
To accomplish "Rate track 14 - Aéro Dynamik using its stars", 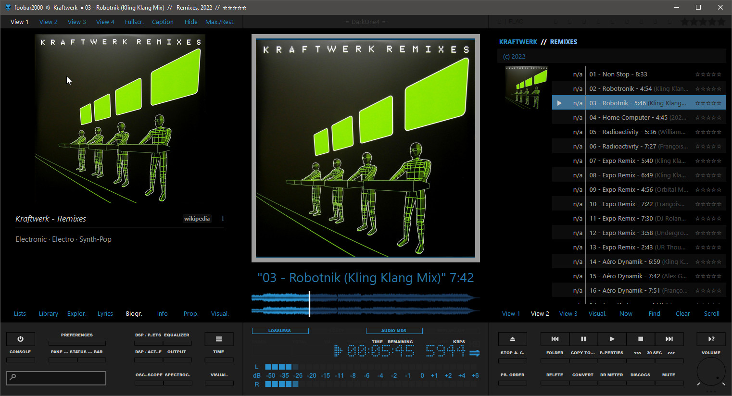I will pyautogui.click(x=708, y=262).
